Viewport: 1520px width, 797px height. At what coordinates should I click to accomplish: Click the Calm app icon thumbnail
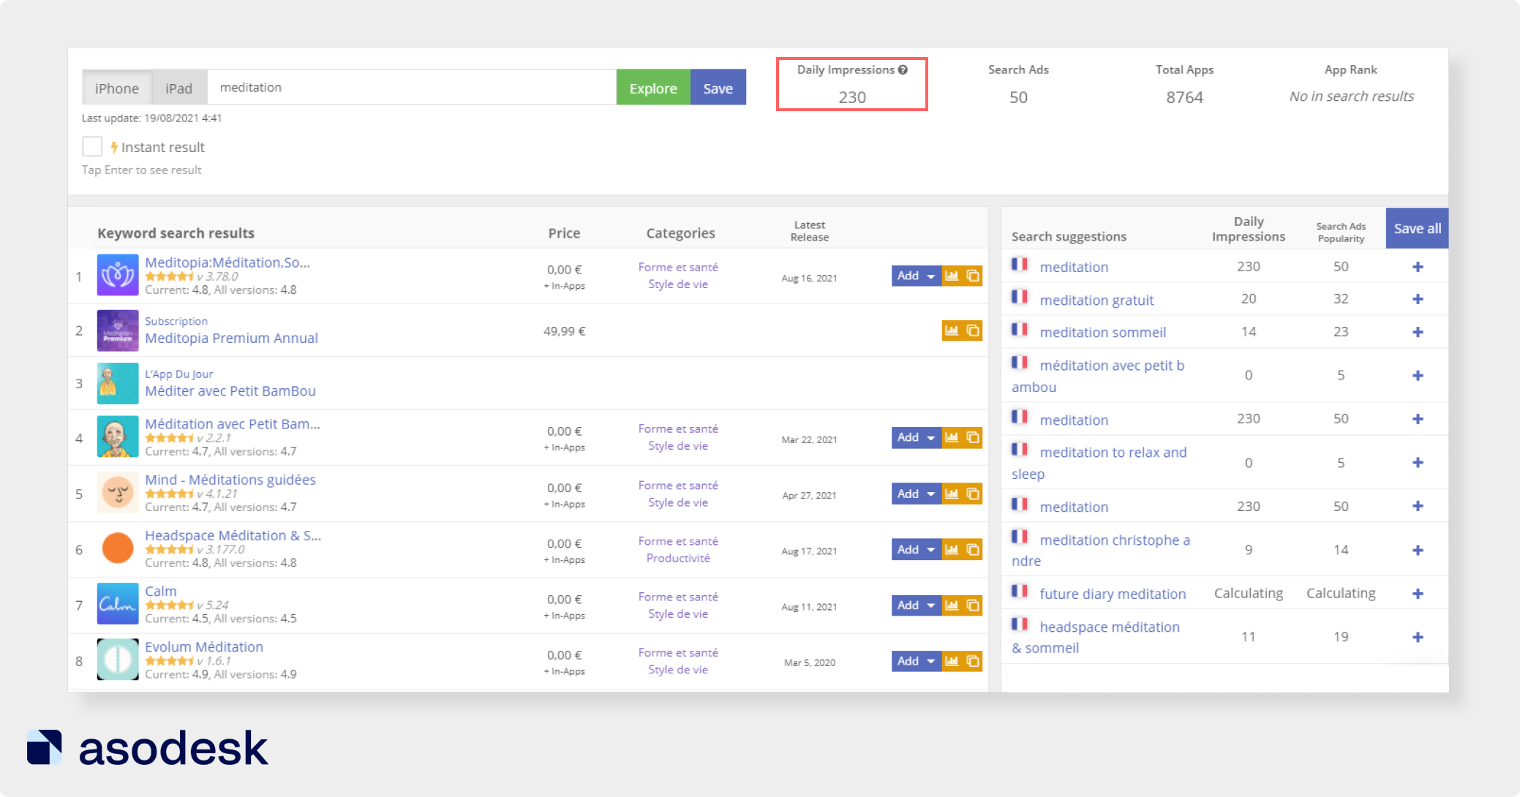click(118, 603)
